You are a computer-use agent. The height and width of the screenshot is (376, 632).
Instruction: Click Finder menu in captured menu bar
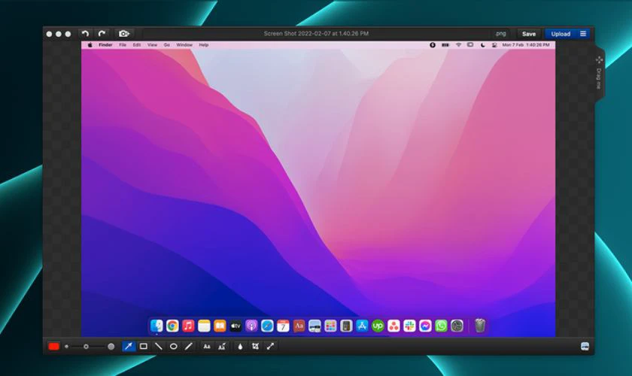tap(105, 45)
